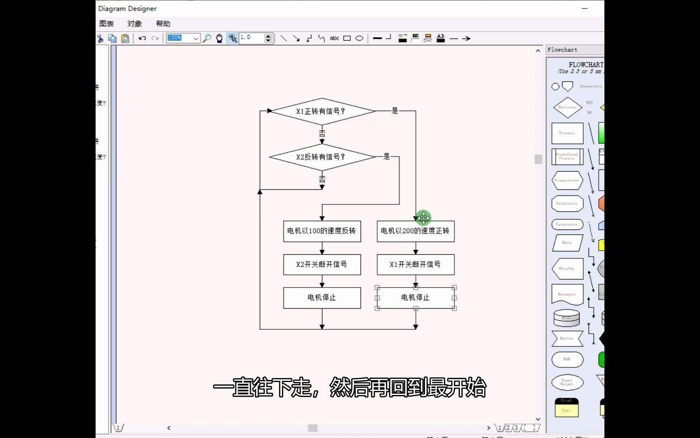
Task: Click the line without arrow icon
Action: [454, 39]
